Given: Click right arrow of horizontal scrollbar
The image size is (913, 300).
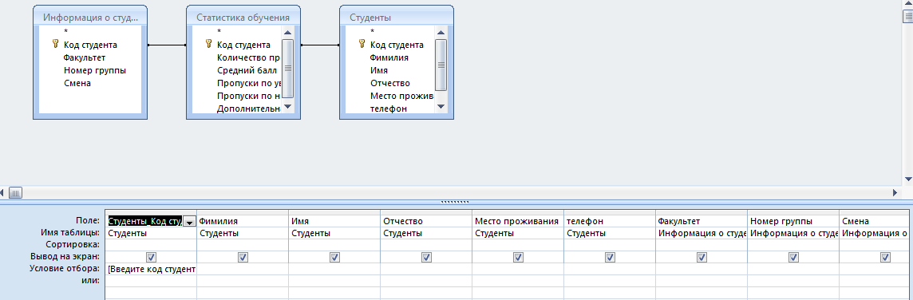Looking at the screenshot, I should pyautogui.click(x=895, y=192).
